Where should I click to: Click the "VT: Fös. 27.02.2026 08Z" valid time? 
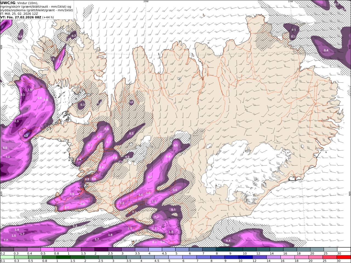pyautogui.click(x=21, y=17)
